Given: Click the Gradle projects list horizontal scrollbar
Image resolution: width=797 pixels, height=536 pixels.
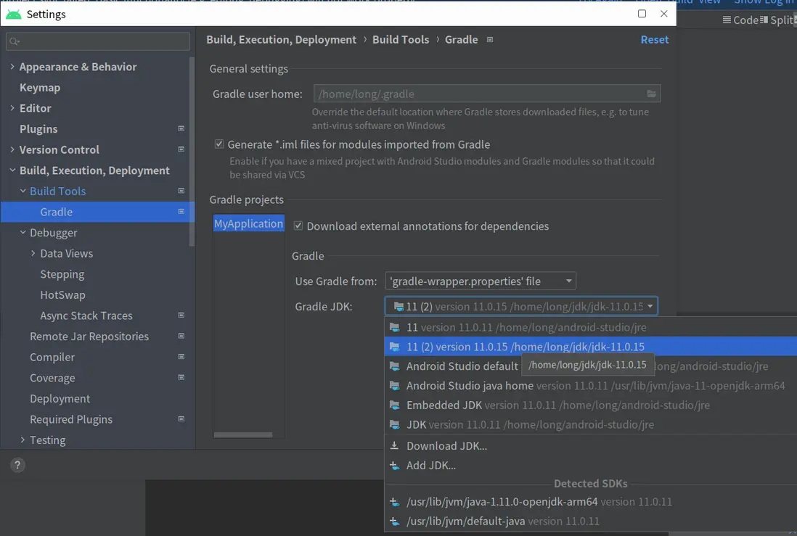Looking at the screenshot, I should point(243,435).
